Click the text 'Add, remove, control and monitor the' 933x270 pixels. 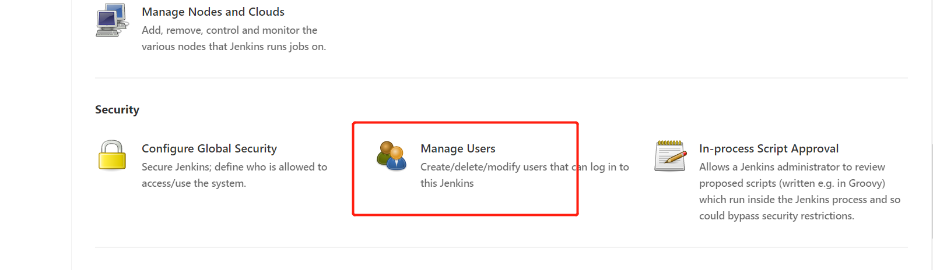pyautogui.click(x=230, y=30)
